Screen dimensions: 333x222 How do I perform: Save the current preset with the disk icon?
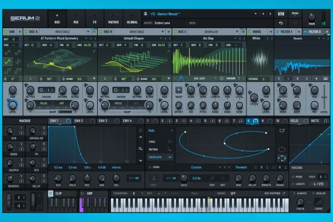[x=145, y=14]
